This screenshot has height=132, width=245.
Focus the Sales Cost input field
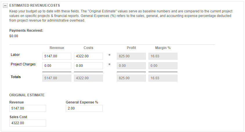28,123
